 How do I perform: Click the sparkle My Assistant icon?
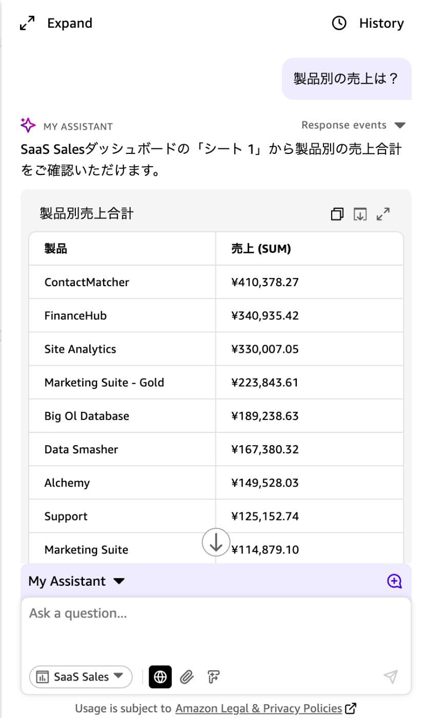coord(28,125)
